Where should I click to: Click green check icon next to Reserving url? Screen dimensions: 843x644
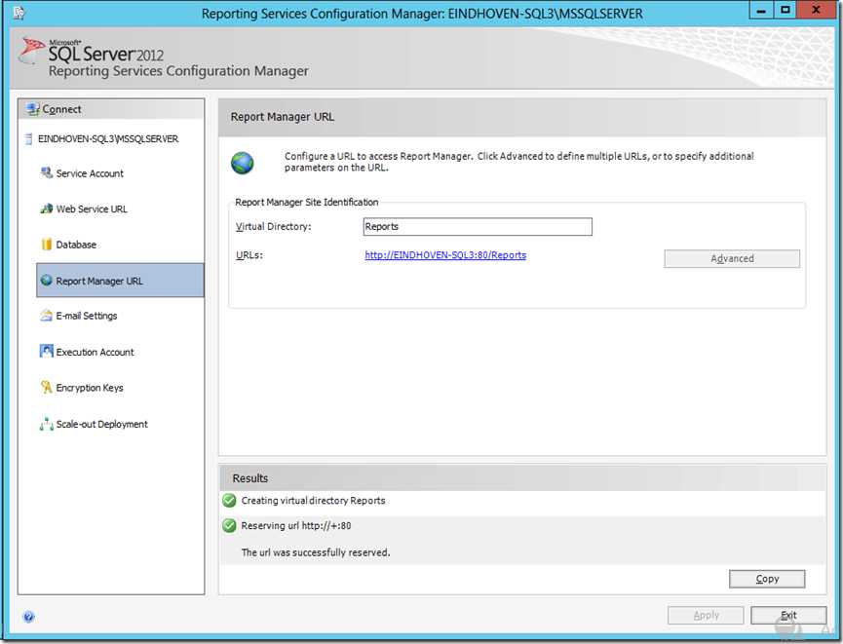(230, 526)
